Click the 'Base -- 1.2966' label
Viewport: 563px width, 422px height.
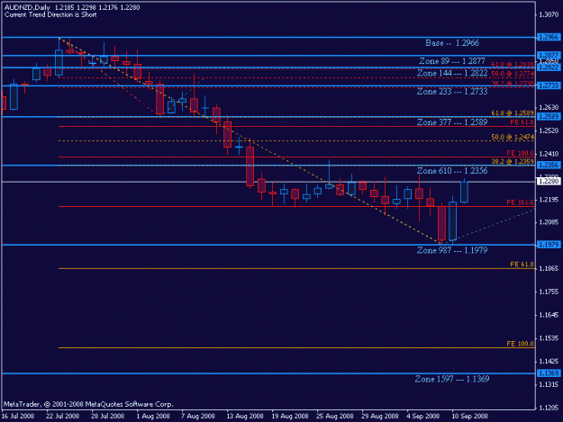451,43
